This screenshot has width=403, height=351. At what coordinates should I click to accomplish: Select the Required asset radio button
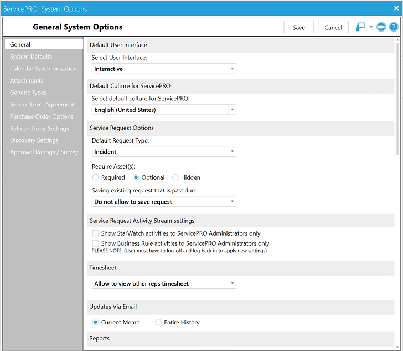click(95, 177)
